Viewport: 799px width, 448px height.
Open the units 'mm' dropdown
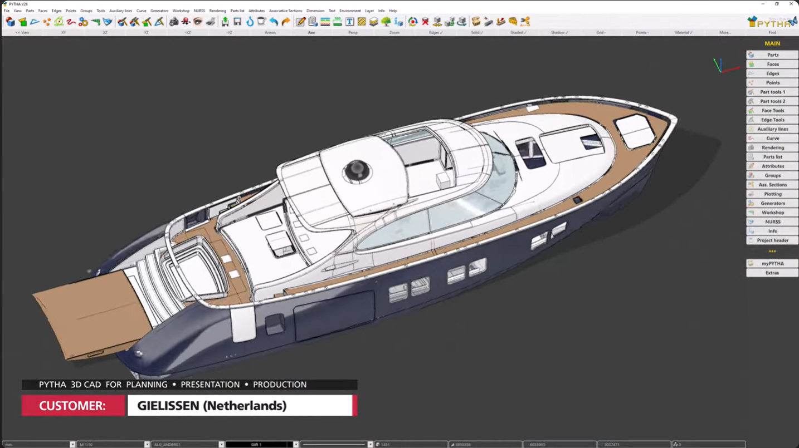[72, 445]
